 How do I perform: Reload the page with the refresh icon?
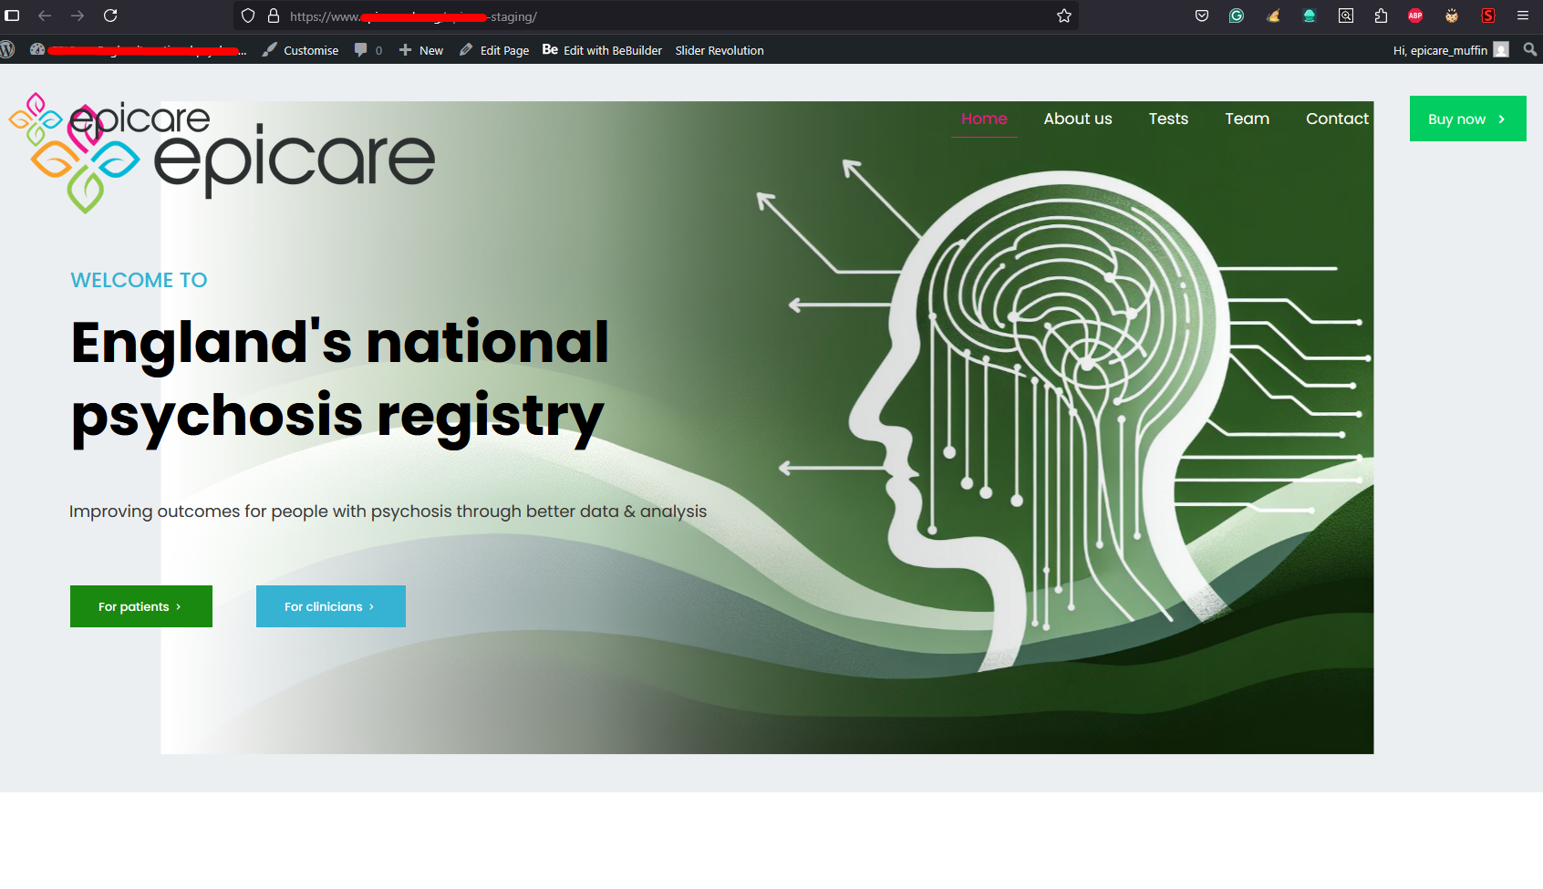coord(110,16)
